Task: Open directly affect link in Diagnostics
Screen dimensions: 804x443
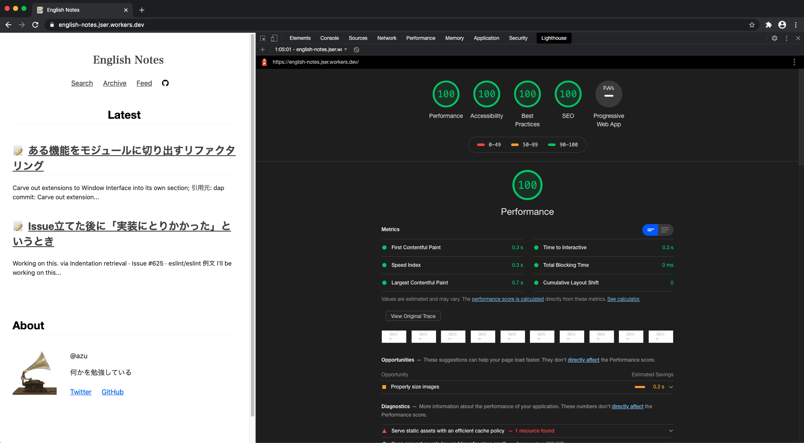Action: [x=627, y=407]
